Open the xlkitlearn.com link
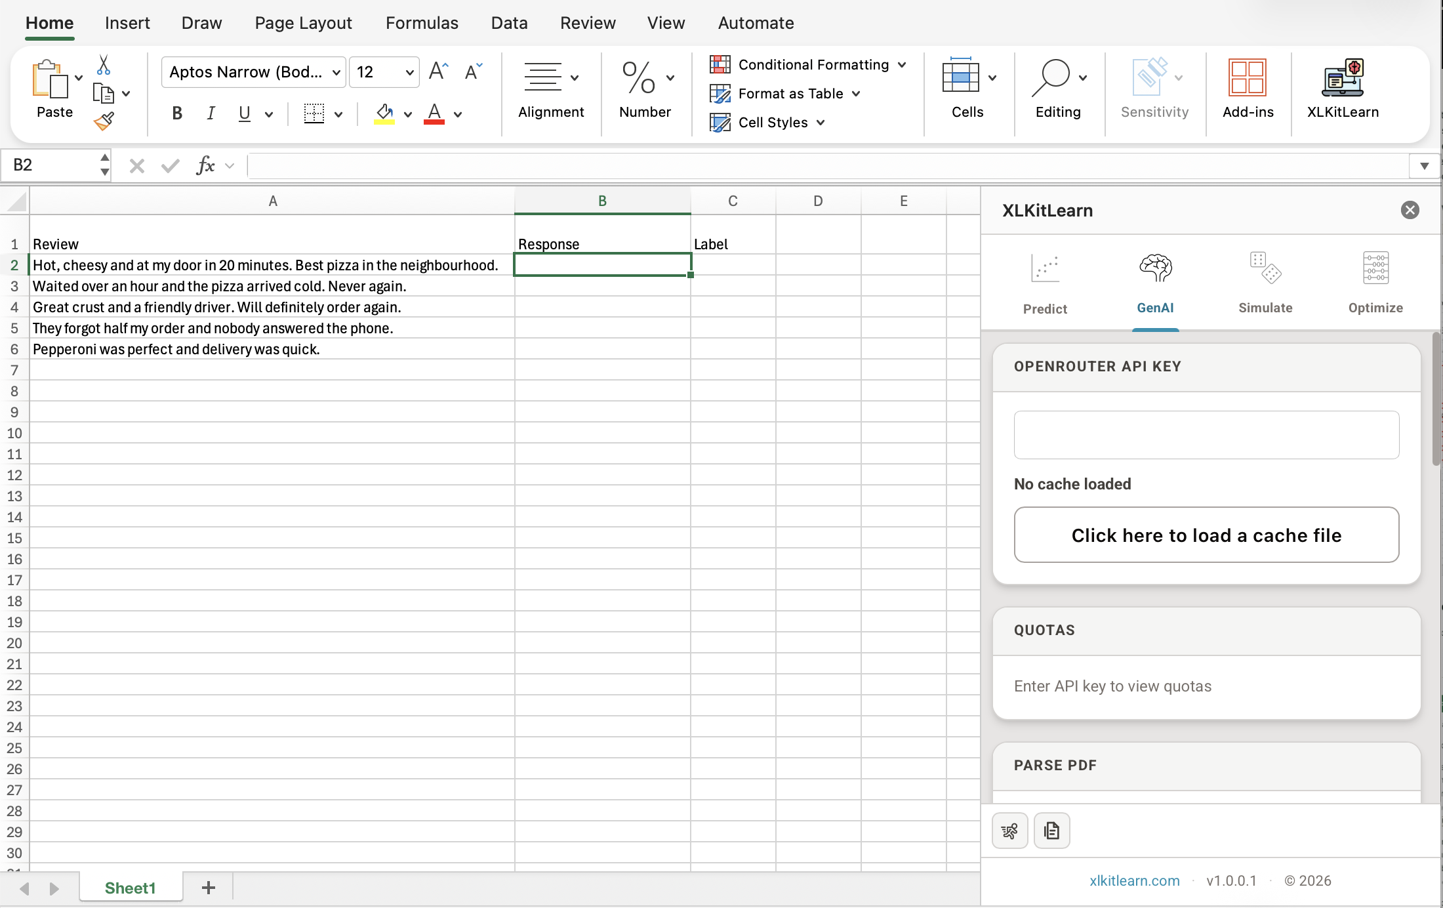 coord(1134,880)
